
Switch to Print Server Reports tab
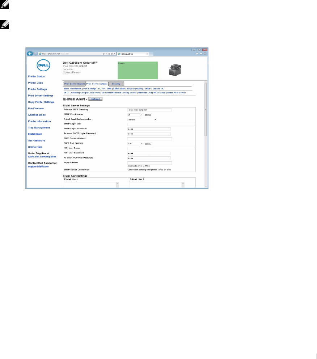[x=75, y=84]
